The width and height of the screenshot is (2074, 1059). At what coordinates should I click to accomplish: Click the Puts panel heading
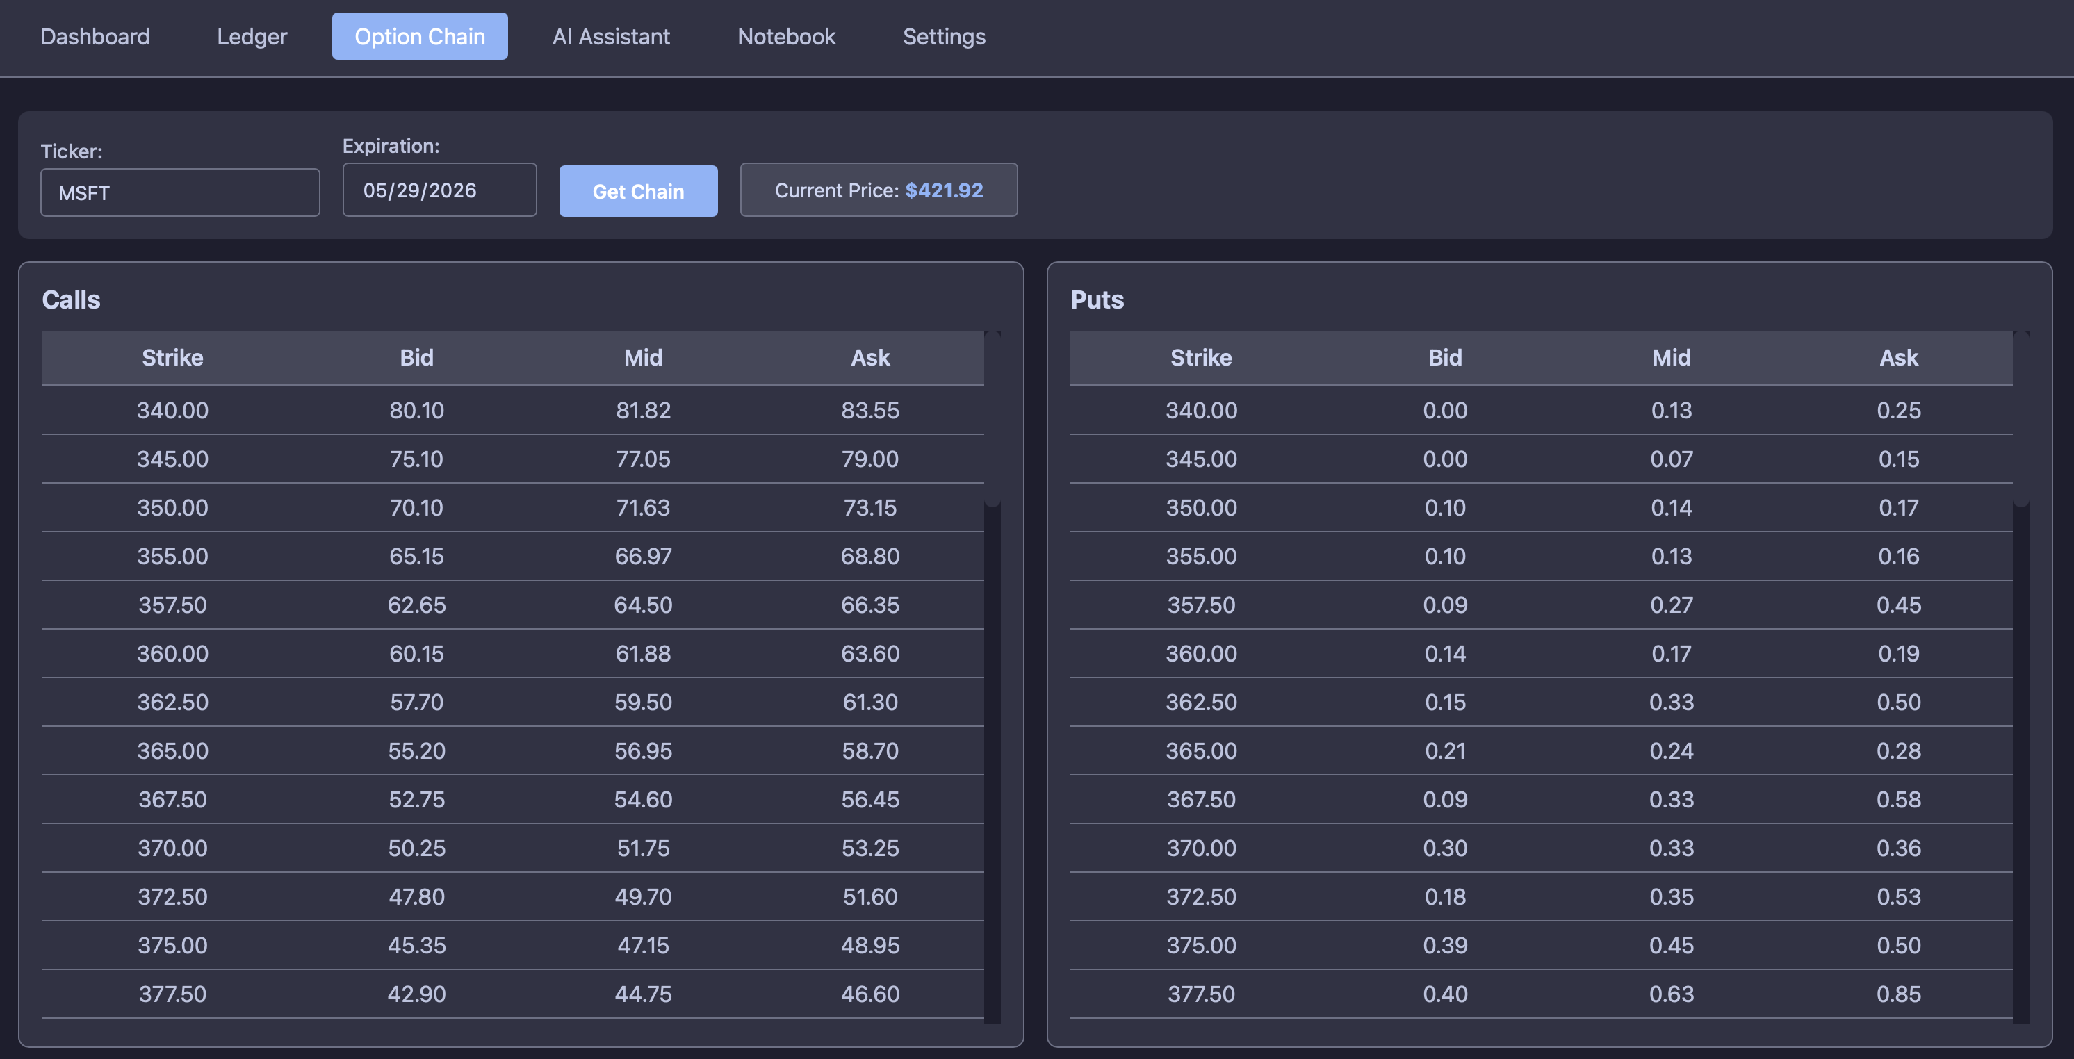pyautogui.click(x=1097, y=299)
